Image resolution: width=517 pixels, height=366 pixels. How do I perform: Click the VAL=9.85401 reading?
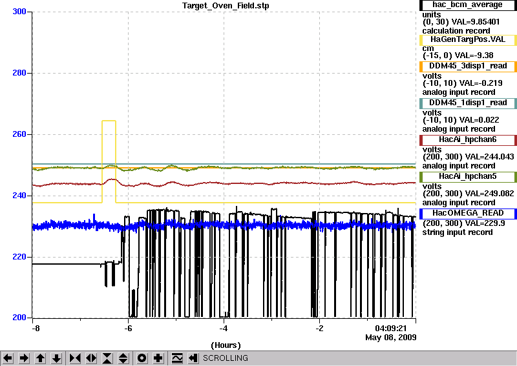(476, 22)
